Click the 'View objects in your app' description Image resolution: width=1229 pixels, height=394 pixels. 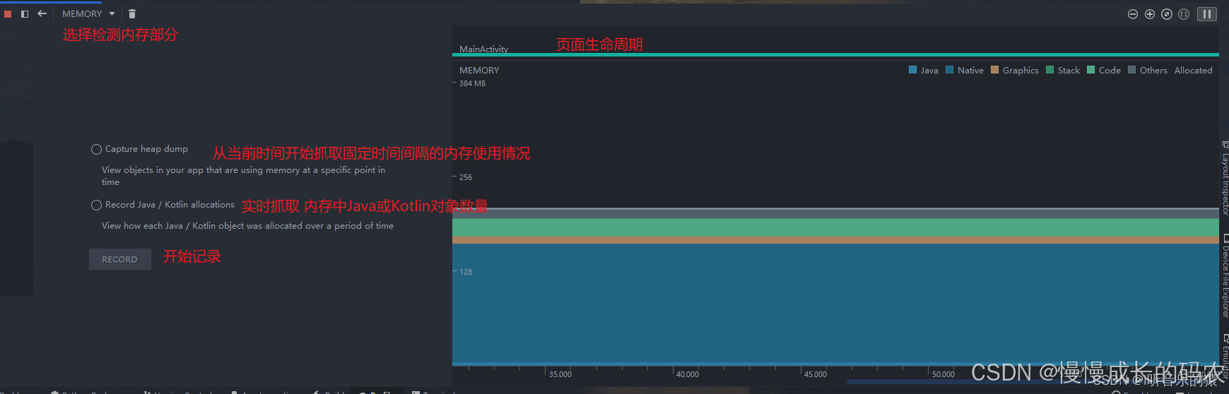coord(244,176)
